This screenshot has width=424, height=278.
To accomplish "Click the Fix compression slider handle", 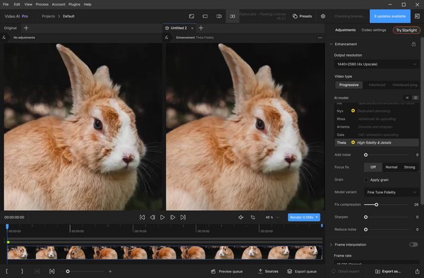I will [x=376, y=205].
